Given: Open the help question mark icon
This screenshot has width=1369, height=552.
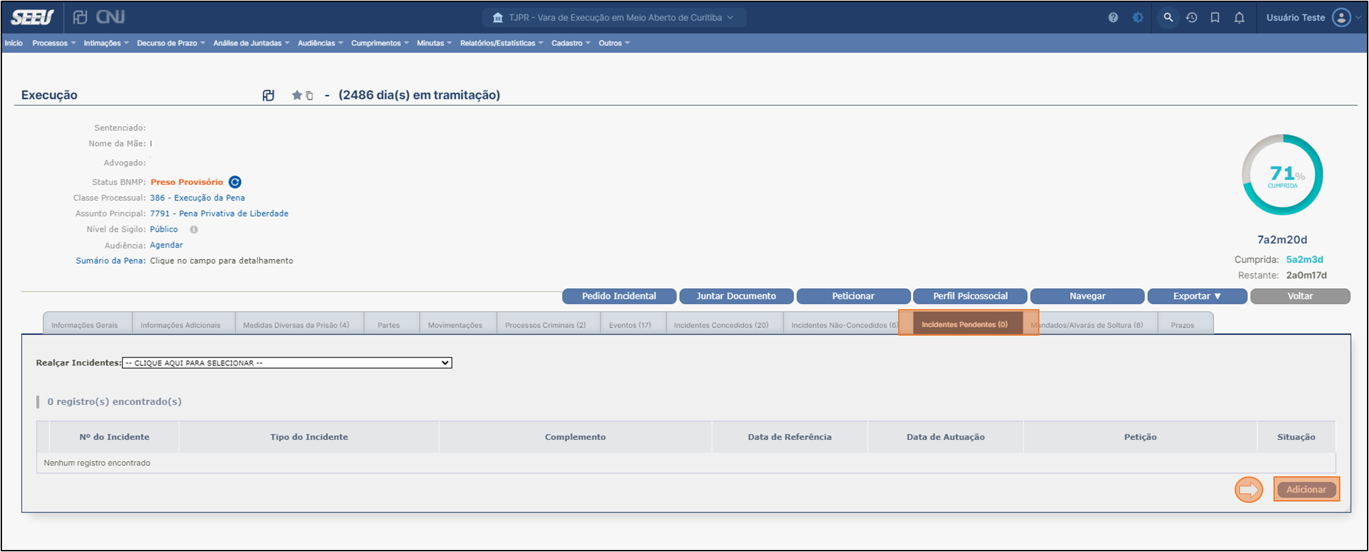Looking at the screenshot, I should (x=1113, y=18).
